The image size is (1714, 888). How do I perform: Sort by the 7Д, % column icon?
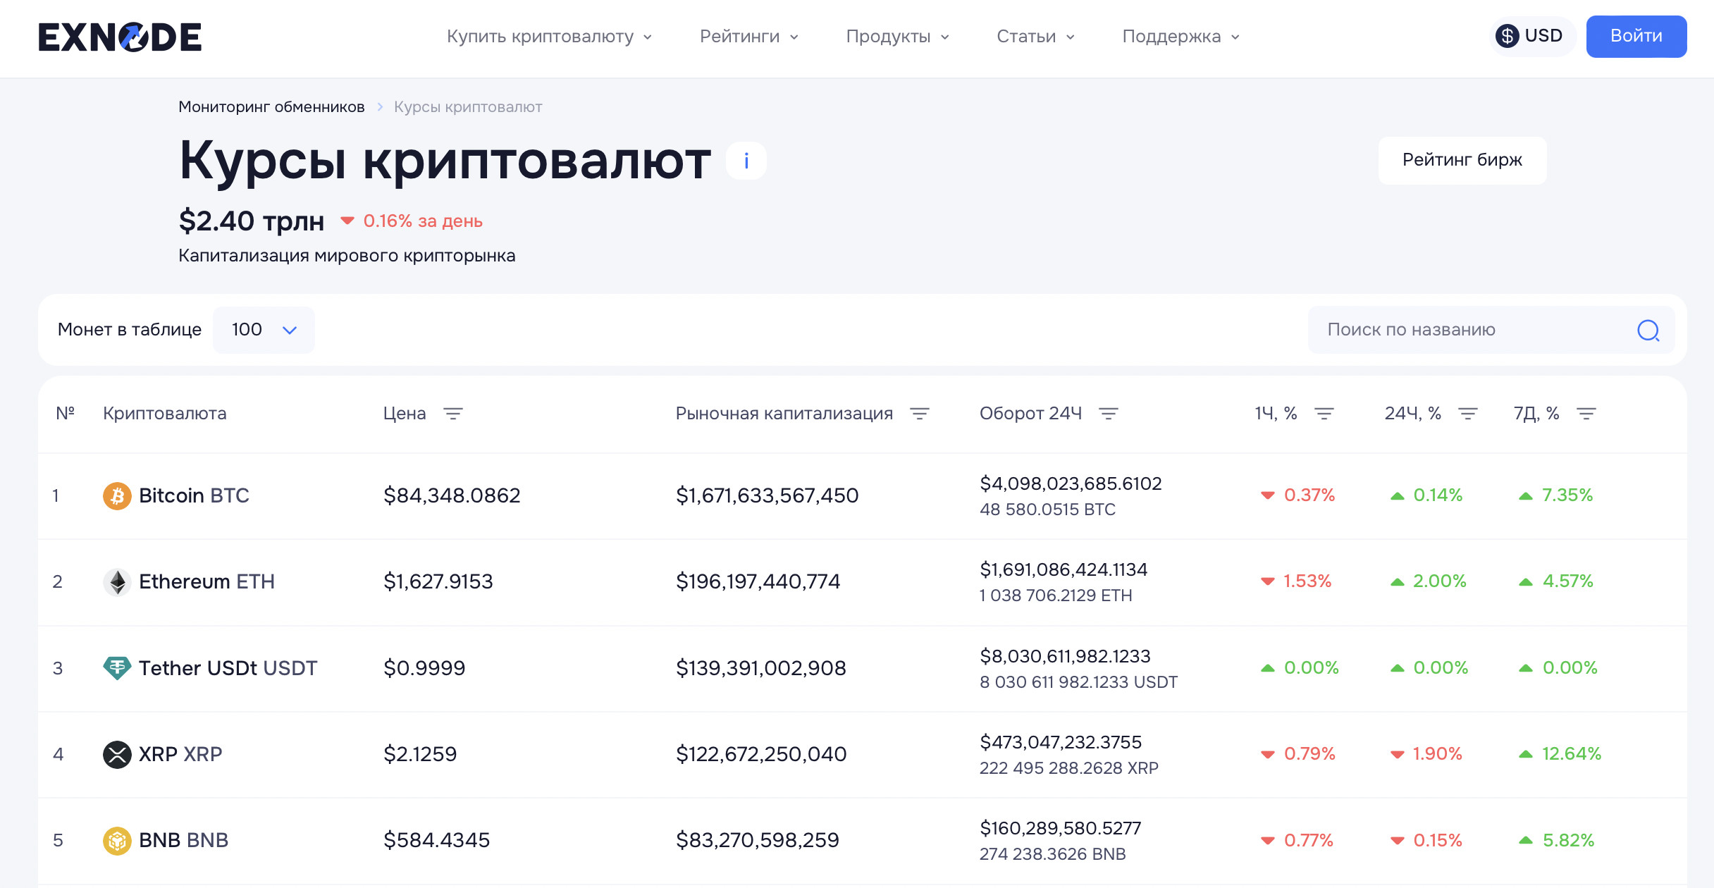point(1586,414)
